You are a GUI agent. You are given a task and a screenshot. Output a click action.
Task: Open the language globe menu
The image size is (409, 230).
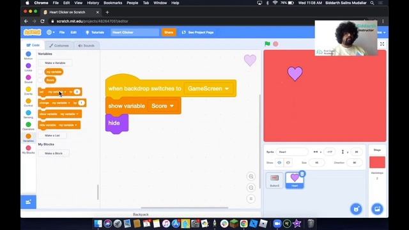[x=50, y=33]
